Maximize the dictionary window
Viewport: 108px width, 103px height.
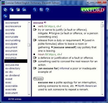tap(95, 2)
